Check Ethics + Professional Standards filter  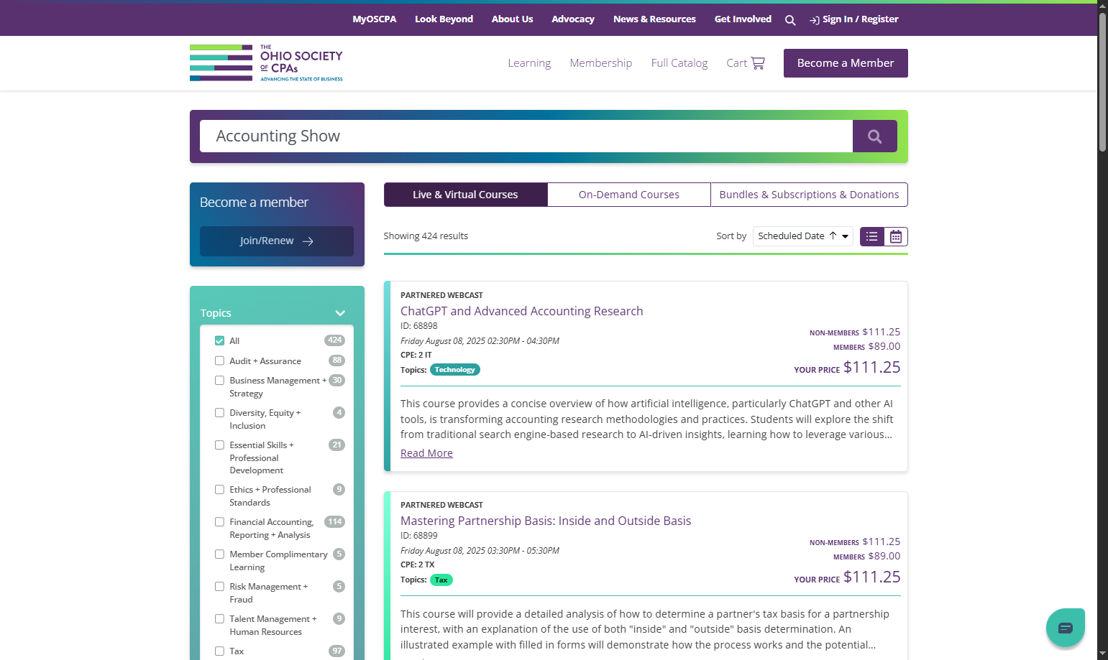point(219,489)
